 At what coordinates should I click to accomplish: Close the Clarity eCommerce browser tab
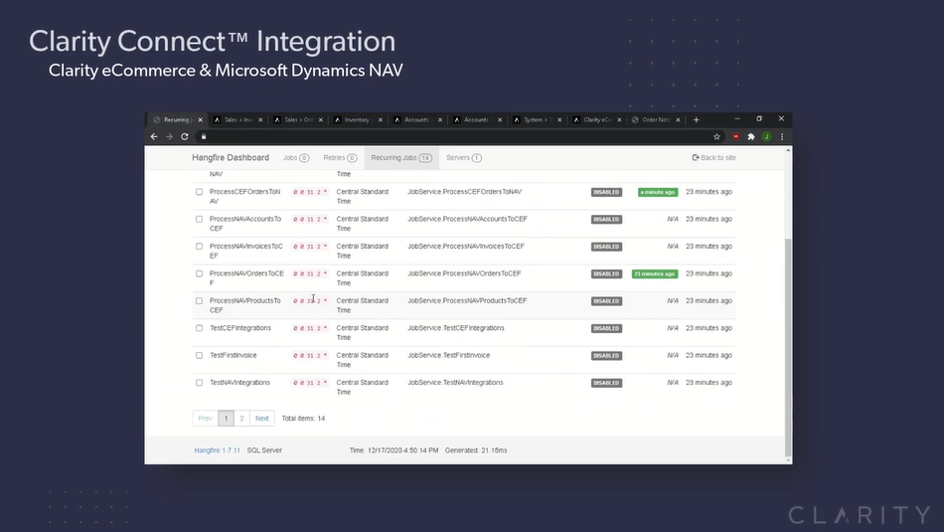click(619, 120)
